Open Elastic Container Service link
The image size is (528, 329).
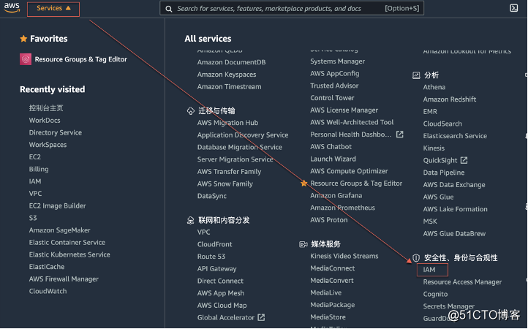[x=67, y=243]
